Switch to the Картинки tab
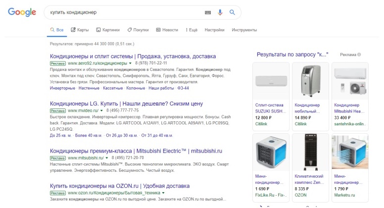384x208 pixels. pyautogui.click(x=108, y=30)
